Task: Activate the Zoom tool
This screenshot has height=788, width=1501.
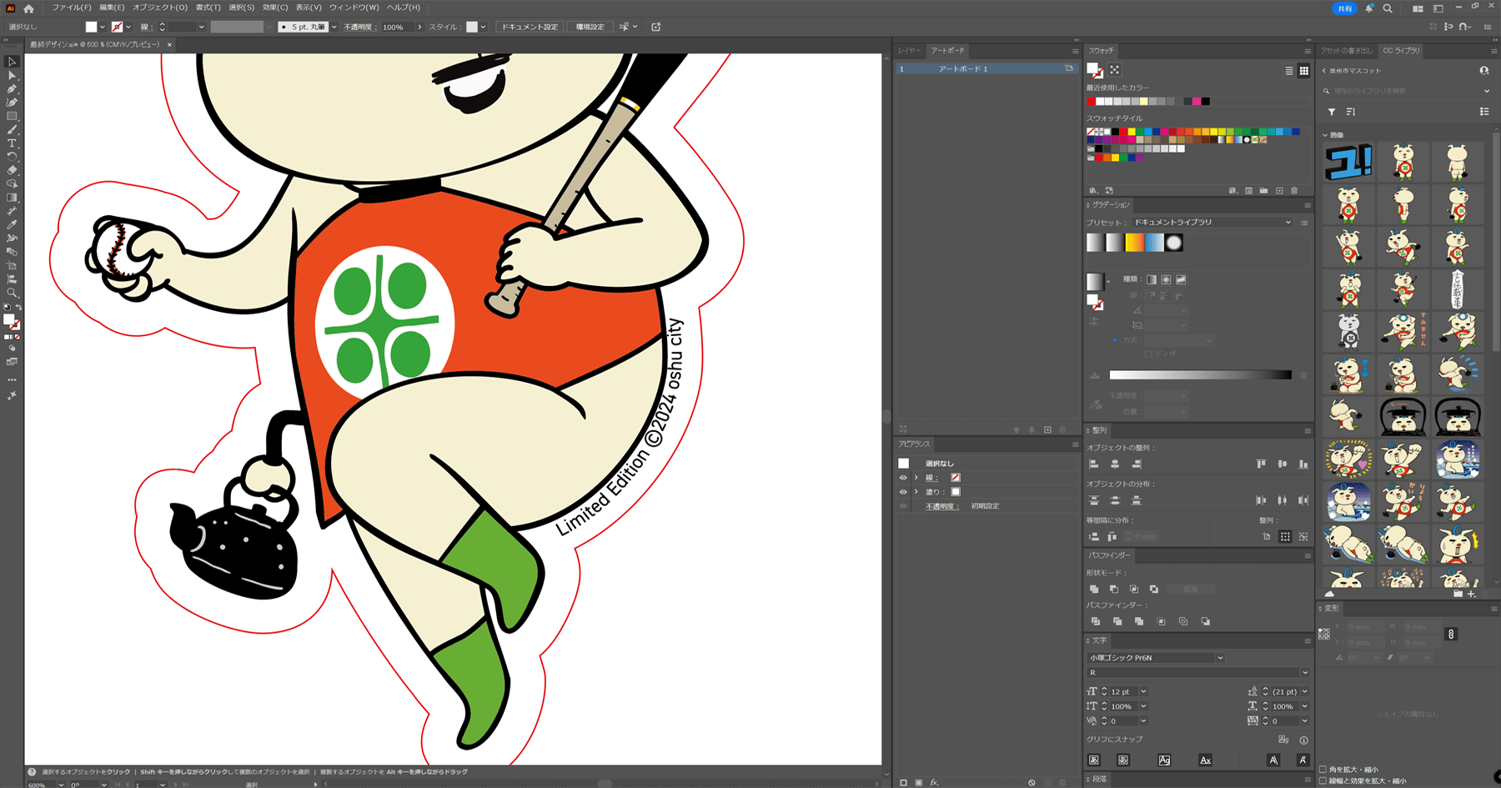Action: [12, 293]
